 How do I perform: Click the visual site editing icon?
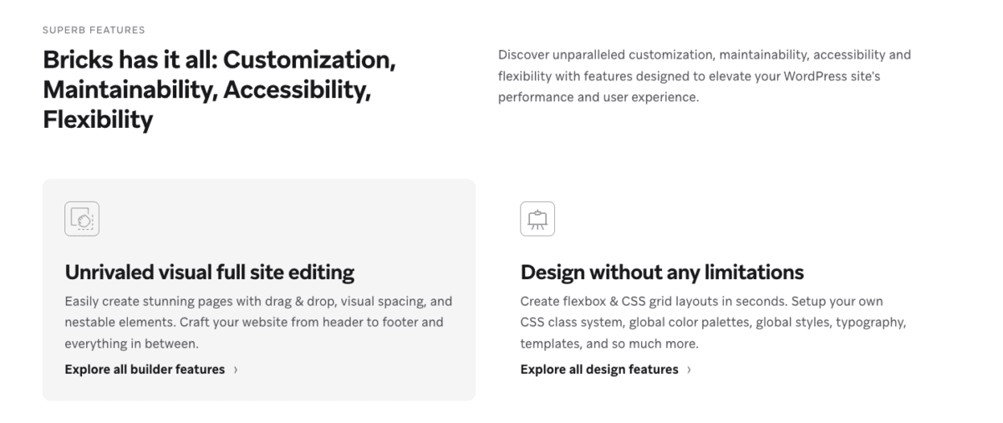tap(82, 219)
